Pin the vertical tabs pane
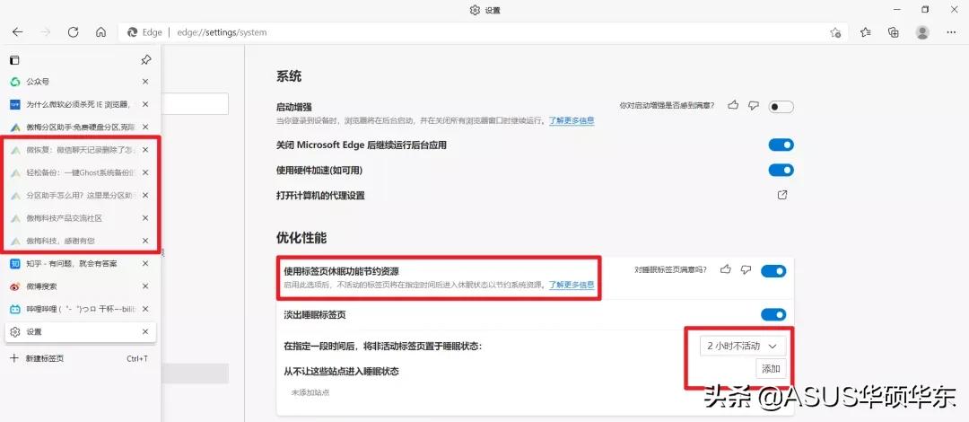The image size is (969, 422). tap(146, 60)
